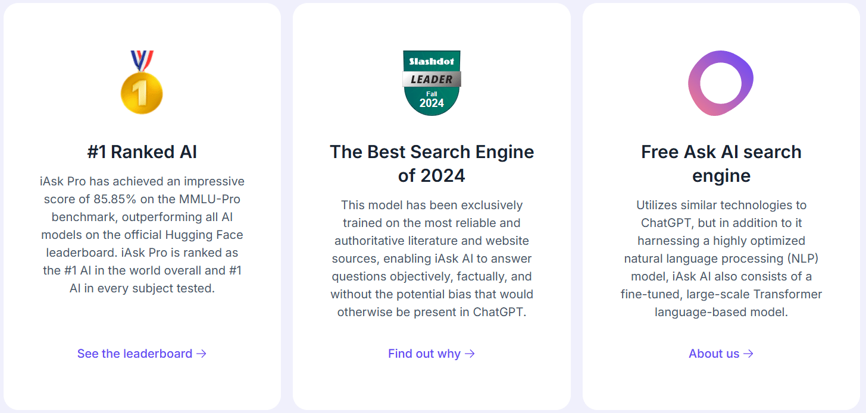Click the 2024 year on the Slashdot badge
Viewport: 866px width, 413px height.
432,103
